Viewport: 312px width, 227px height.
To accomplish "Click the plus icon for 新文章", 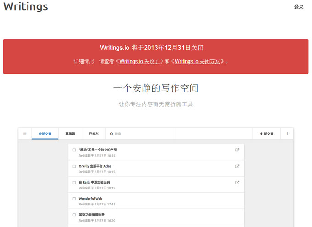I will pyautogui.click(x=261, y=134).
